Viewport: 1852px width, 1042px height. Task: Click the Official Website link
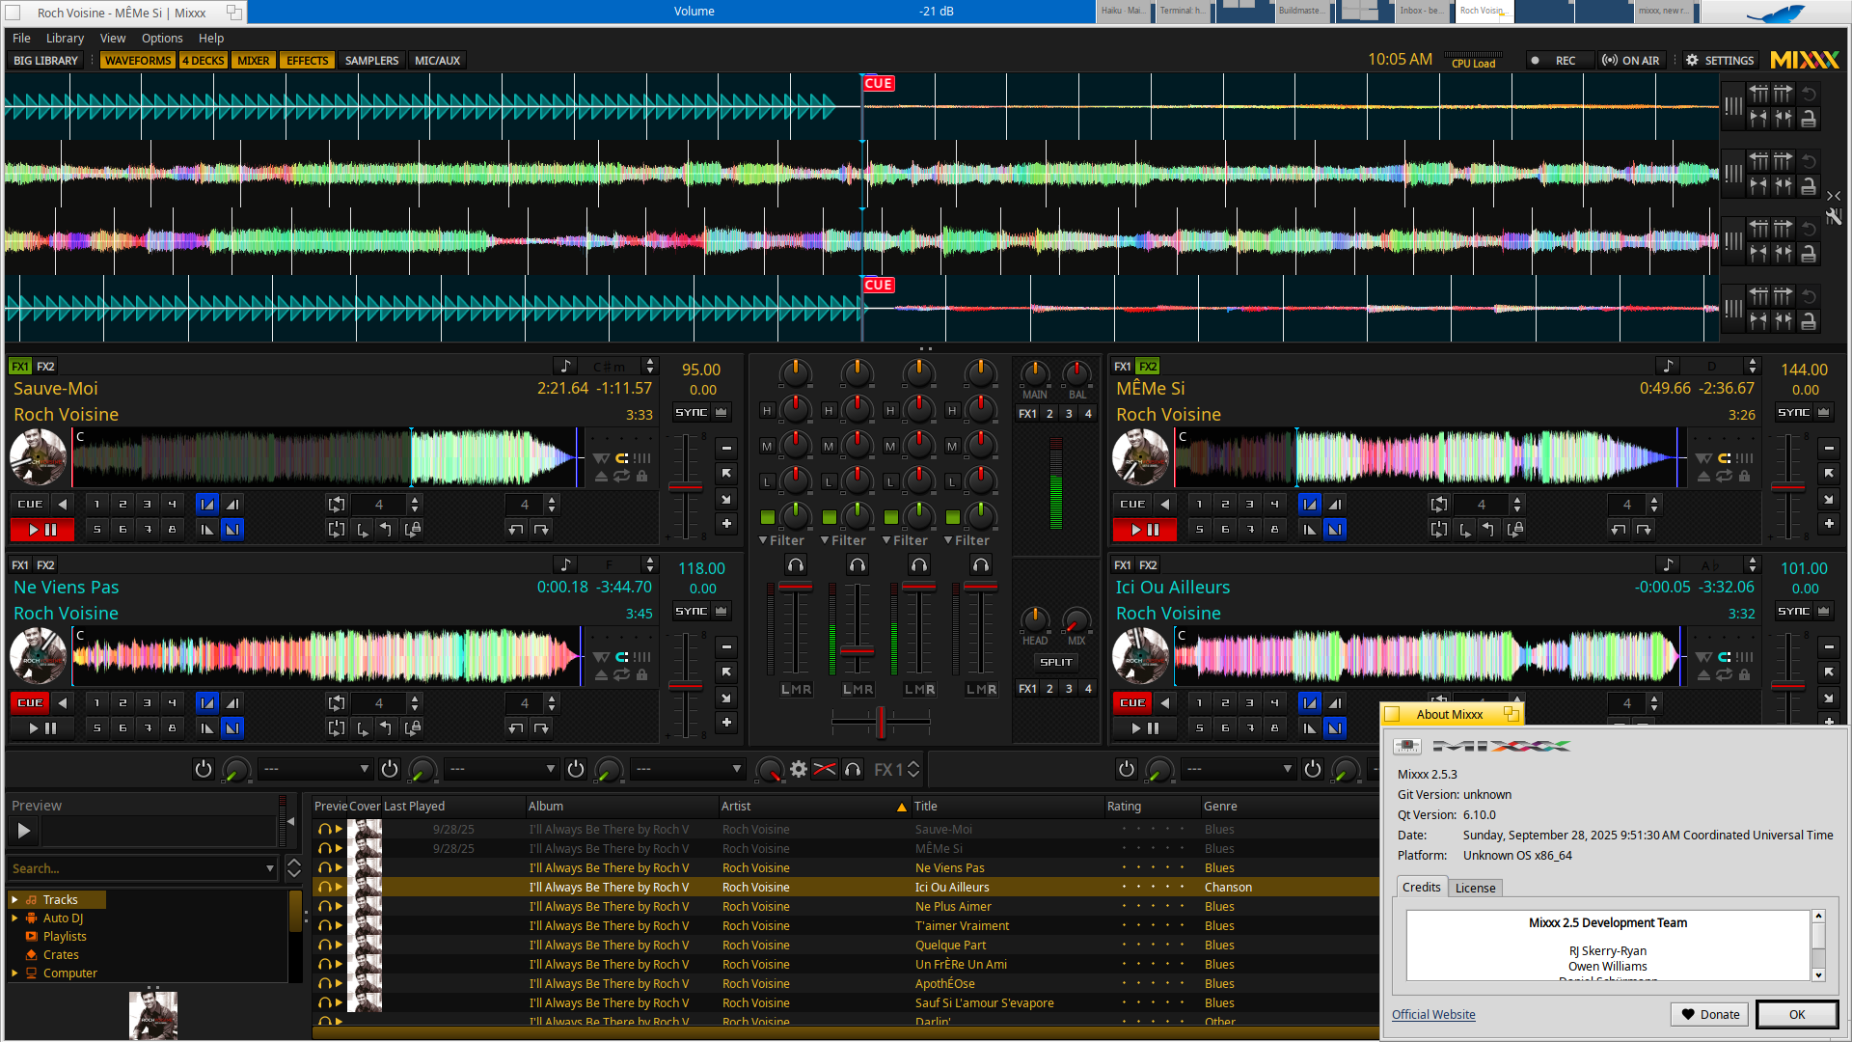1432,1015
